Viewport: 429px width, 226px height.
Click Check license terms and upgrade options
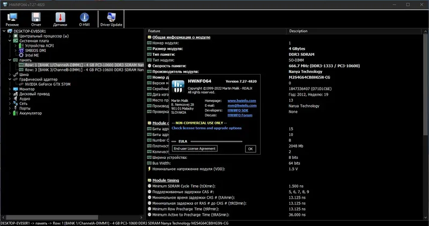[206, 128]
